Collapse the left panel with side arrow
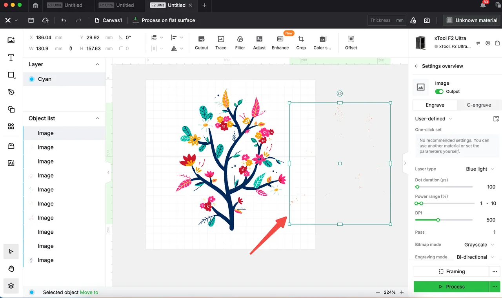 point(108,172)
